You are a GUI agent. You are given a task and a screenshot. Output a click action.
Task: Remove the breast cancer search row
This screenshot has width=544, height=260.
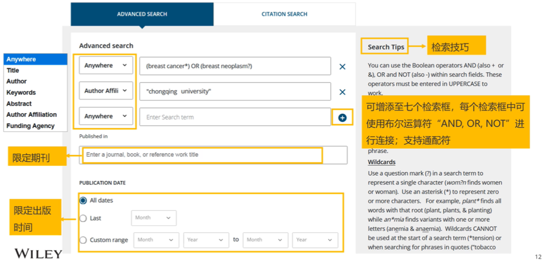pos(342,66)
